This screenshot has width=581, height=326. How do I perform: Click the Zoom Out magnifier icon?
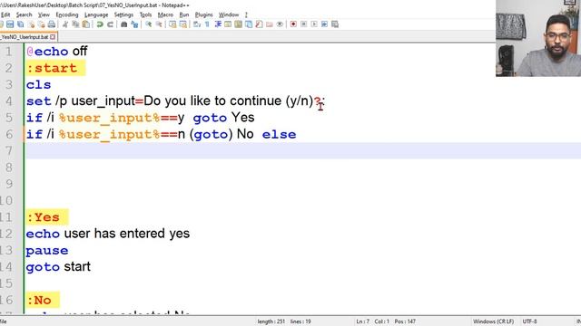tap(159, 24)
